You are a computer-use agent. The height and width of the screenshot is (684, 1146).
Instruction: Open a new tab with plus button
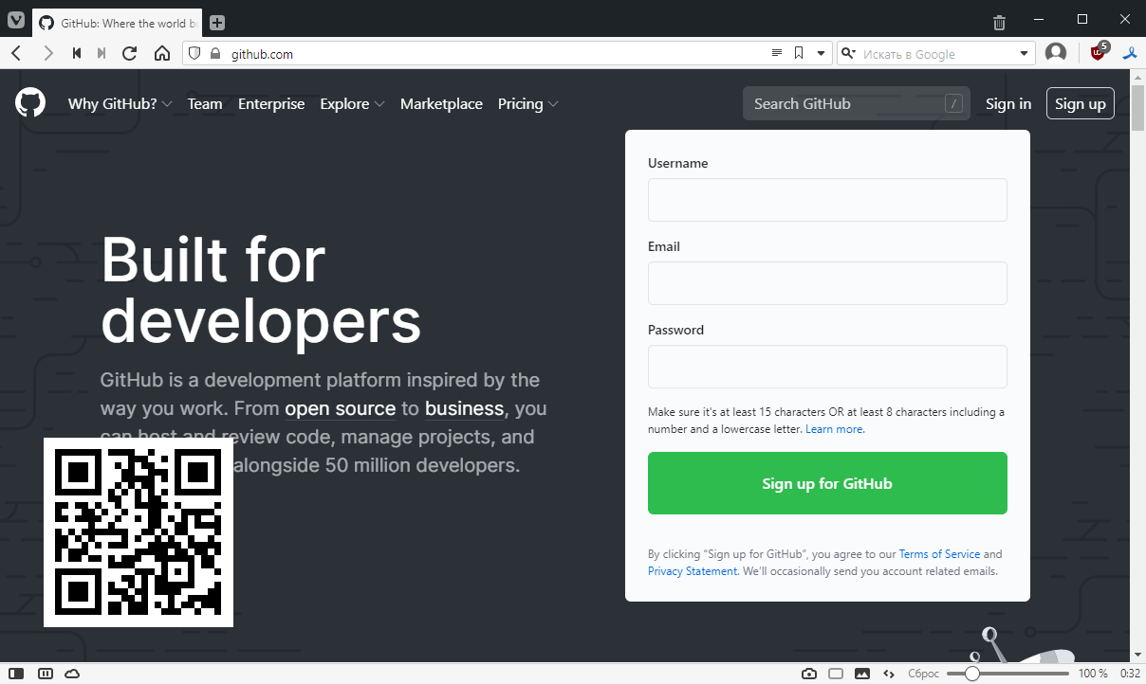coord(216,23)
